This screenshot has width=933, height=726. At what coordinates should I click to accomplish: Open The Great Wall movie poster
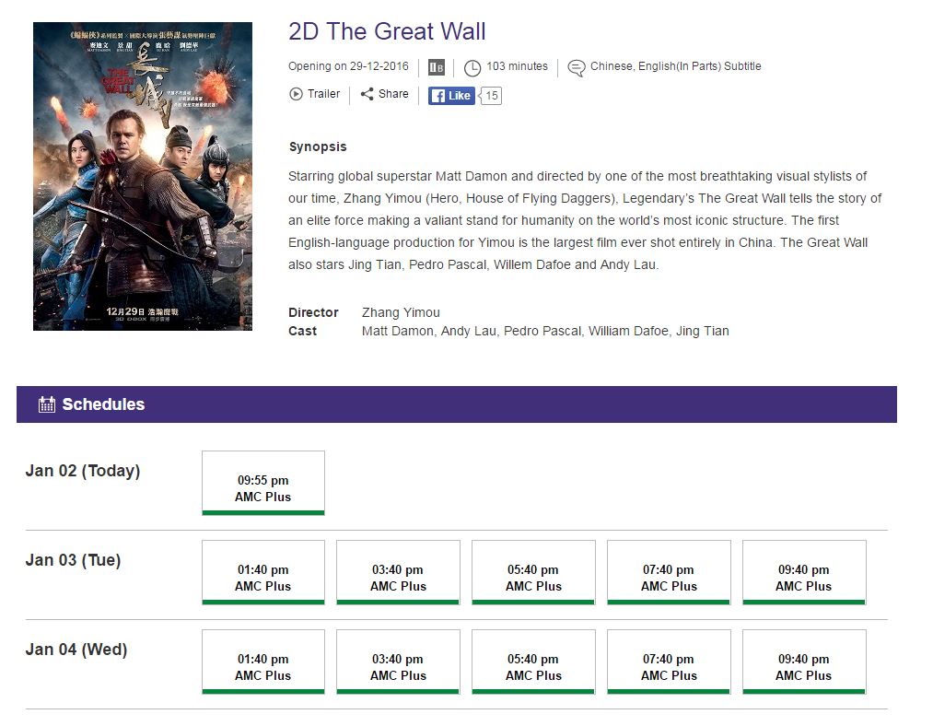click(143, 176)
